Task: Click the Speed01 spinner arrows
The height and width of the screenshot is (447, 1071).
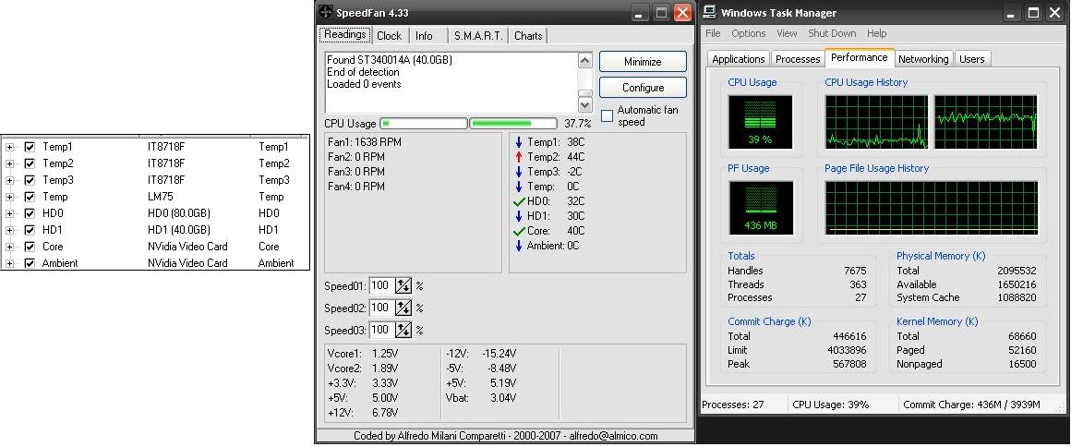Action: [x=403, y=285]
